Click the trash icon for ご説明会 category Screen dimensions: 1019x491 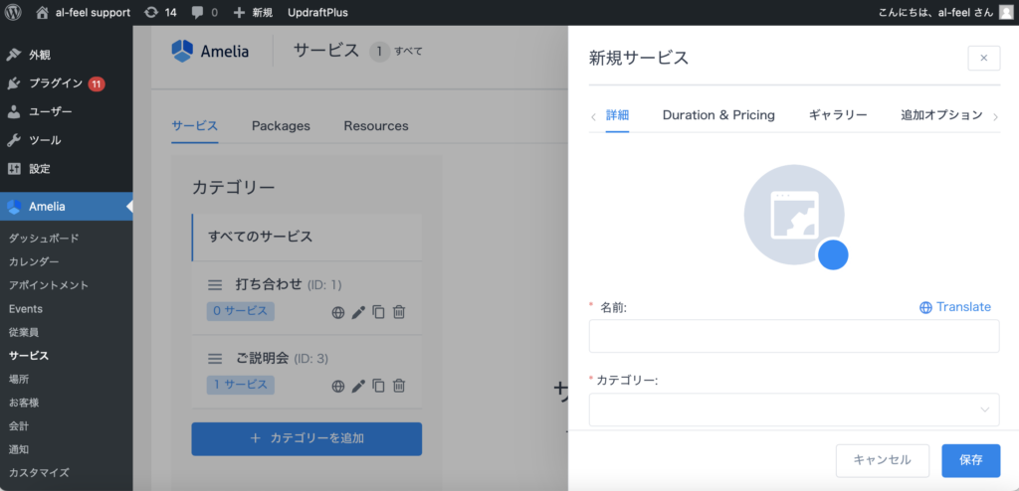[x=399, y=386]
